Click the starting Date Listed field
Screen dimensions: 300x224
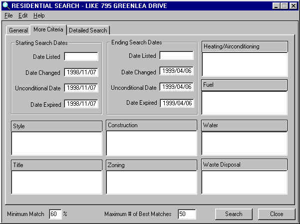click(x=81, y=57)
